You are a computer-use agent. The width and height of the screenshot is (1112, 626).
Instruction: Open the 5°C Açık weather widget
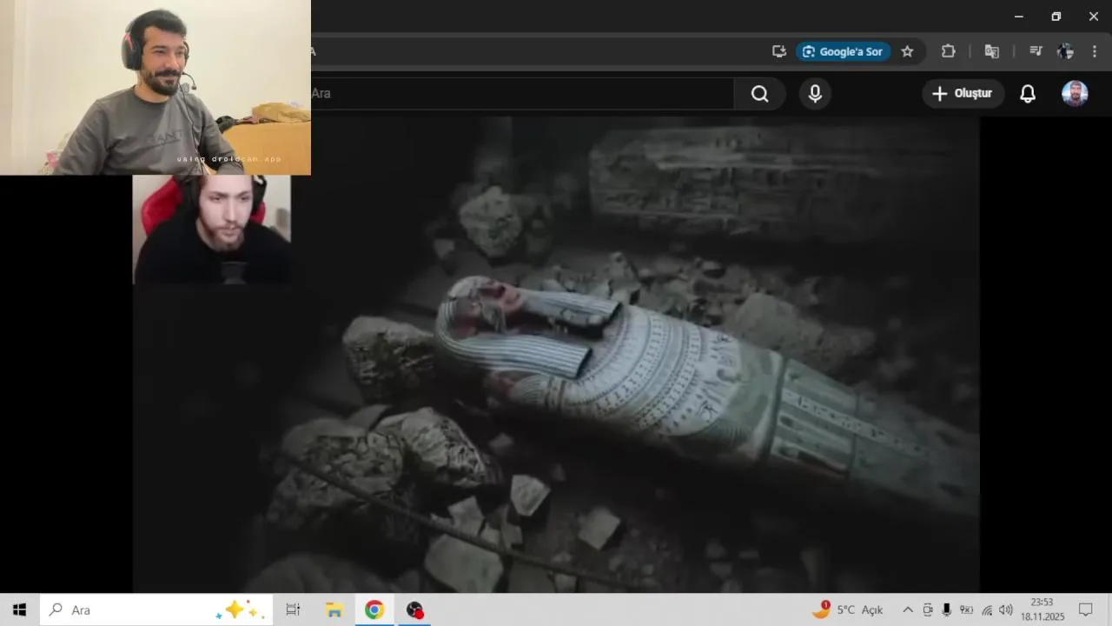(847, 609)
